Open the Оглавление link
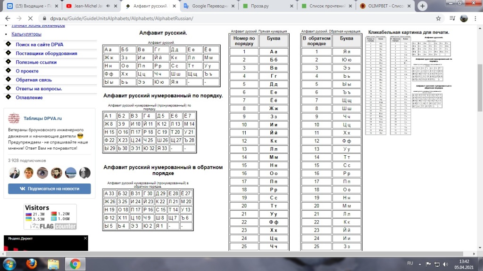The height and width of the screenshot is (271, 483). click(29, 98)
